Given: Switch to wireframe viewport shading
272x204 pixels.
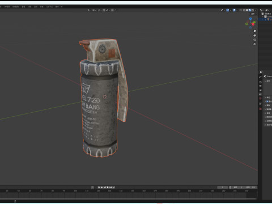Looking at the screenshot, I should (244, 10).
